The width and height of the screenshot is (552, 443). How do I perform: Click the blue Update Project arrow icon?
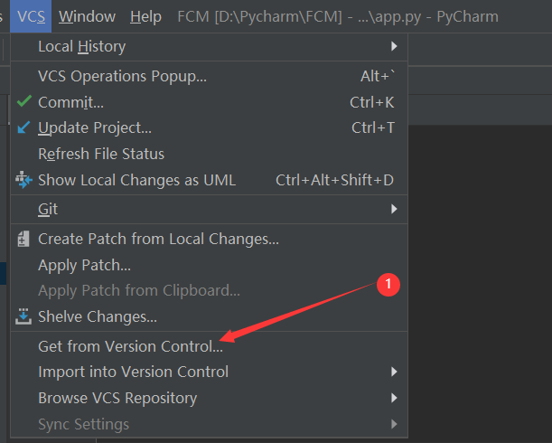(23, 128)
